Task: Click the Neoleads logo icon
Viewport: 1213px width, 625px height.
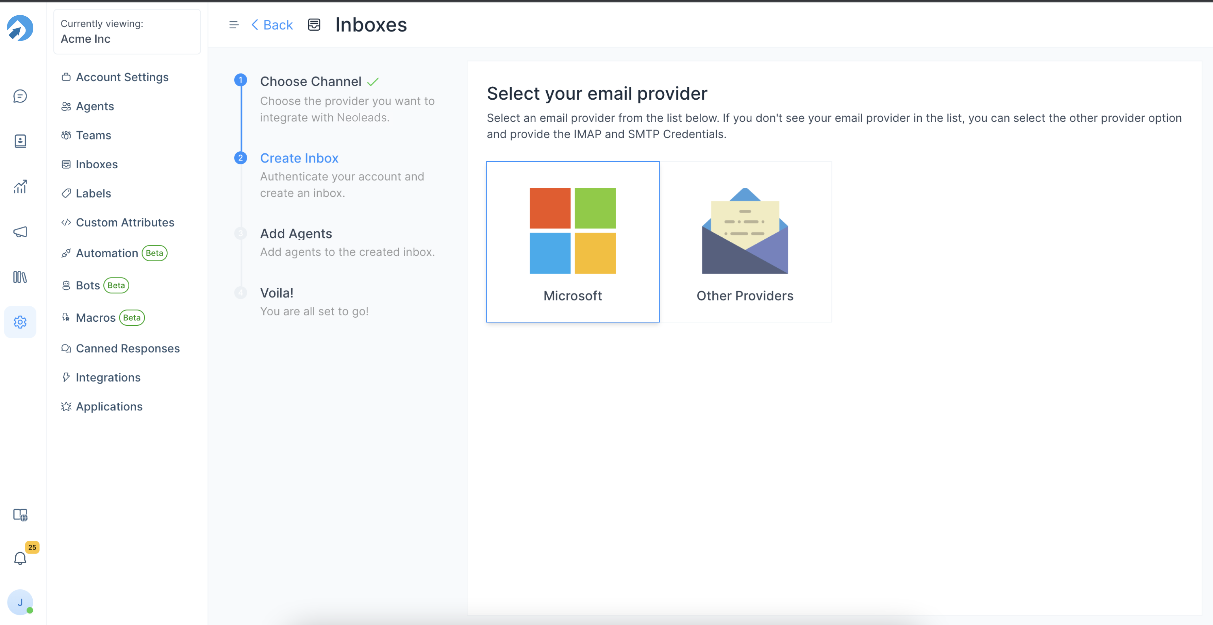Action: 20,28
